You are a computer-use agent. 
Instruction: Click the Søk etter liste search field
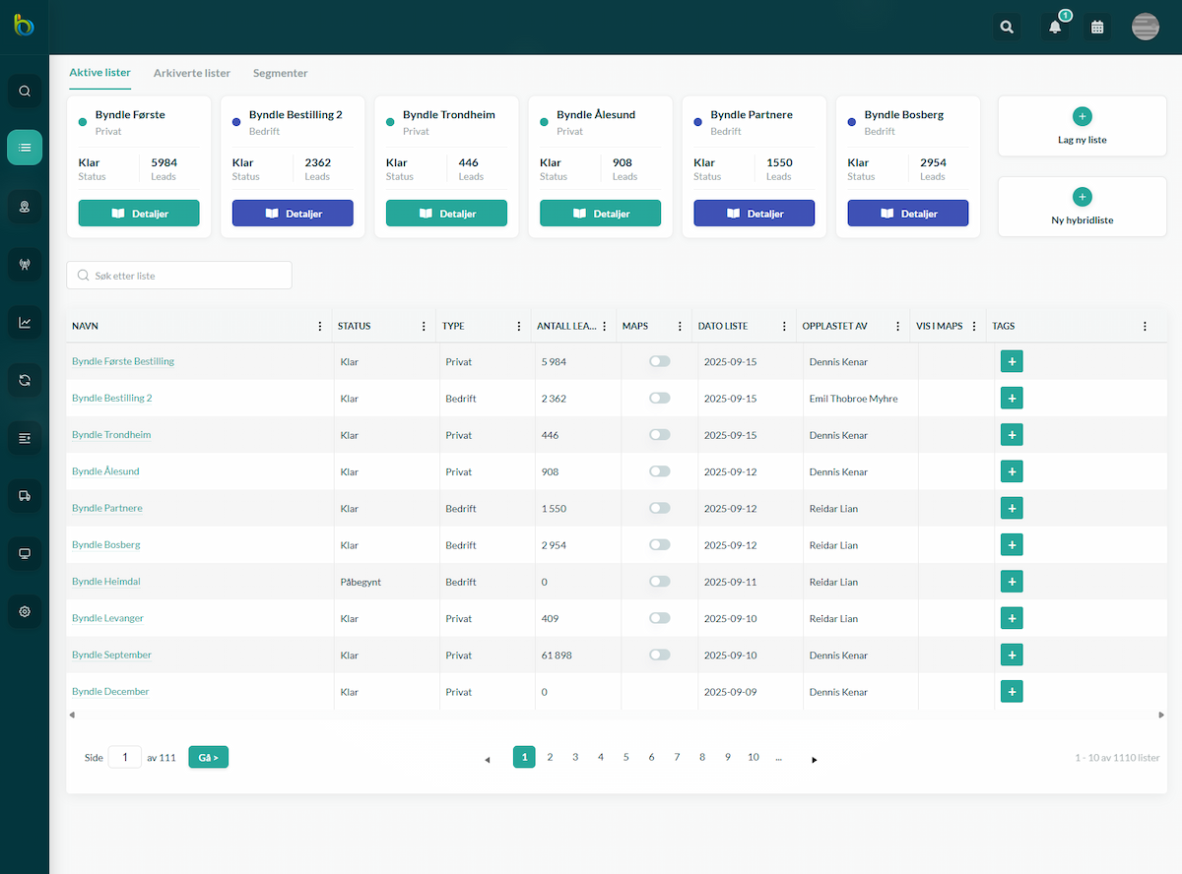(x=179, y=276)
